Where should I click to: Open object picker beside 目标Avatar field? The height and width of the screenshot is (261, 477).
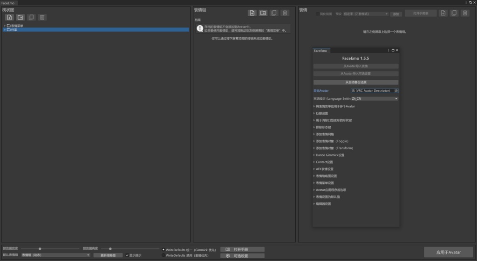point(396,90)
